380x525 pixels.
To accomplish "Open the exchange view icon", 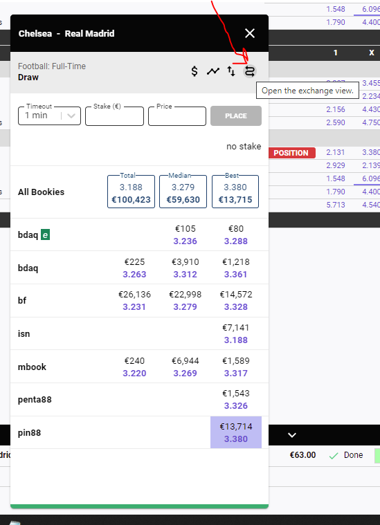I will 250,71.
